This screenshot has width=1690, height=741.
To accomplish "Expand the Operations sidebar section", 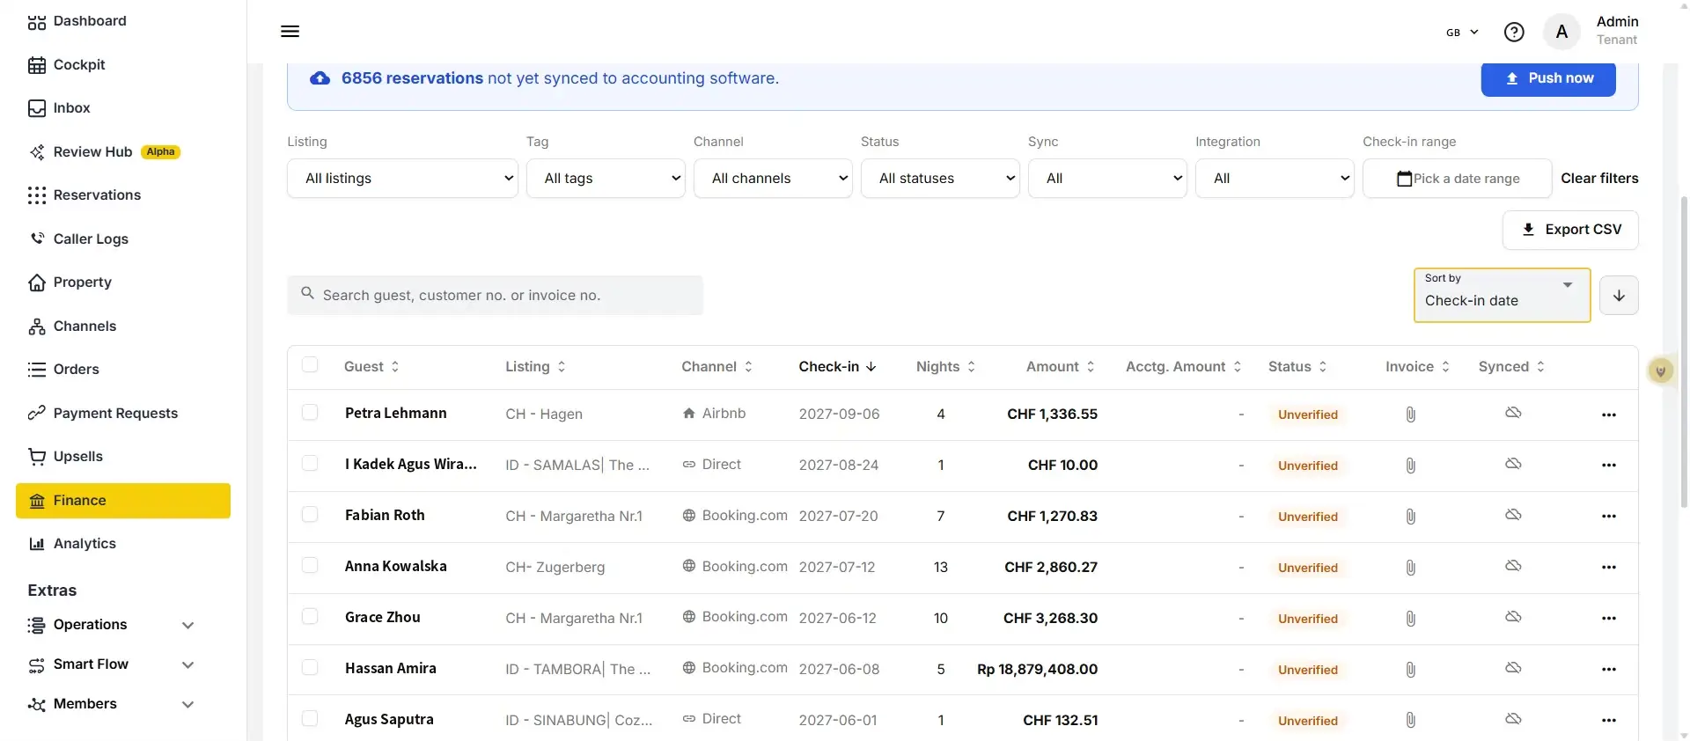I will pos(111,625).
